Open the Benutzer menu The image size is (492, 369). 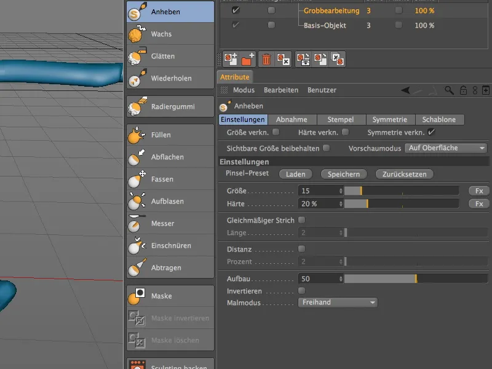click(x=322, y=90)
